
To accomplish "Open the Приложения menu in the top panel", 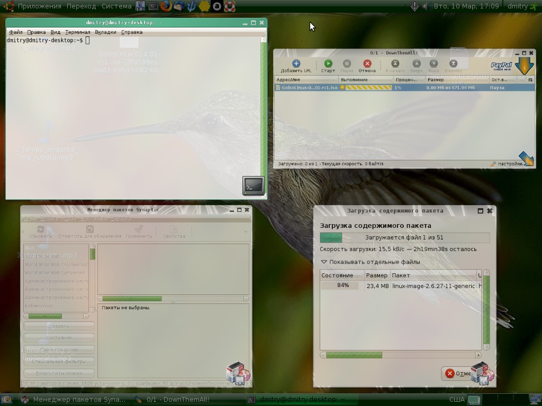I will tap(39, 6).
